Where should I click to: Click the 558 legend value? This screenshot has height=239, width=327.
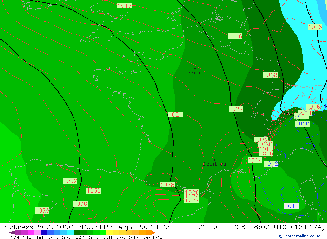click(107, 237)
